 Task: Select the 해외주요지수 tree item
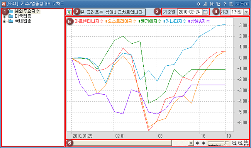click(27, 11)
